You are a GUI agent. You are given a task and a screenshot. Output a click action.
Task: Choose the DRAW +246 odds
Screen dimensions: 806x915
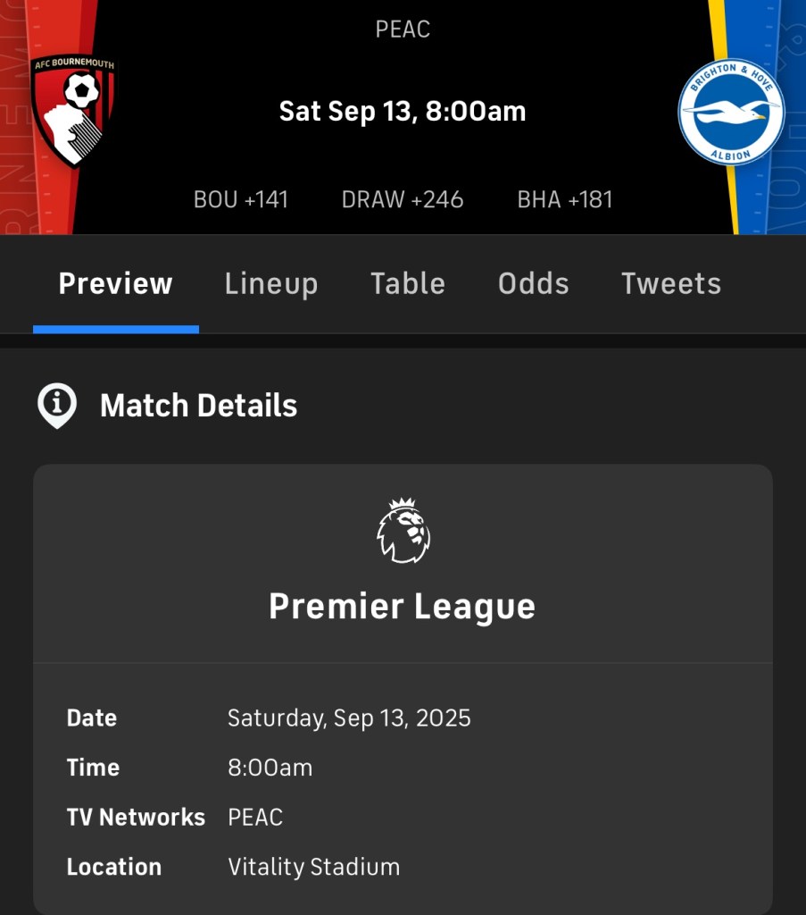click(x=403, y=199)
